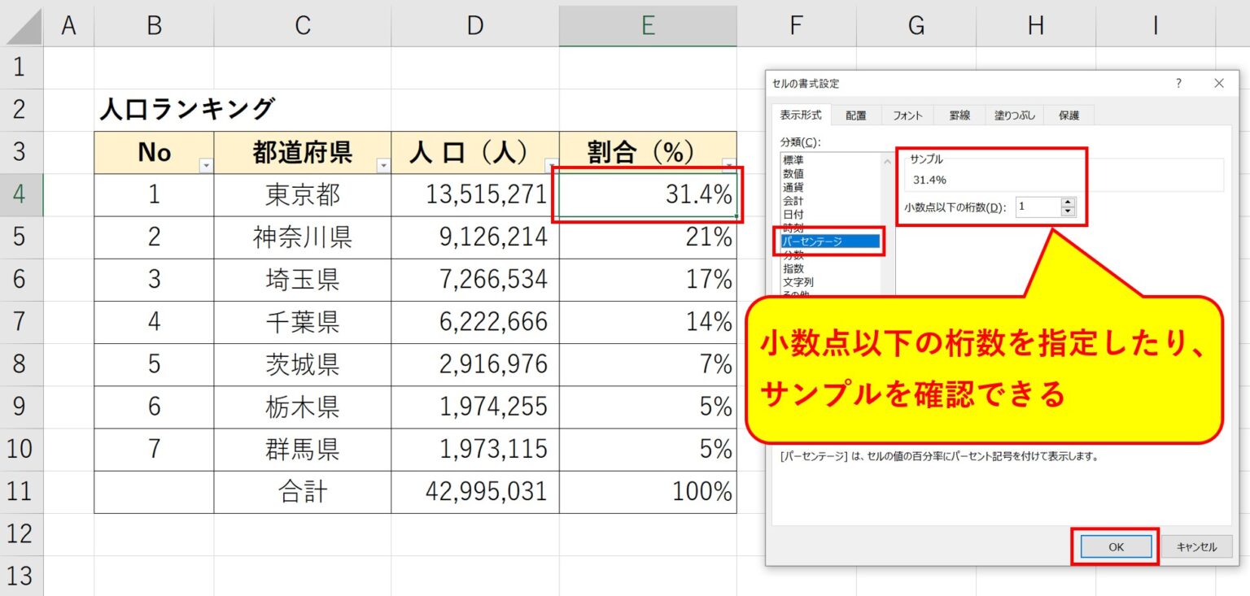The height and width of the screenshot is (596, 1250).
Task: Select 数値 in the 分類 category list
Action: click(x=793, y=175)
